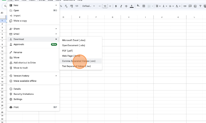Decrease font size with minus button

click(x=99, y=6)
